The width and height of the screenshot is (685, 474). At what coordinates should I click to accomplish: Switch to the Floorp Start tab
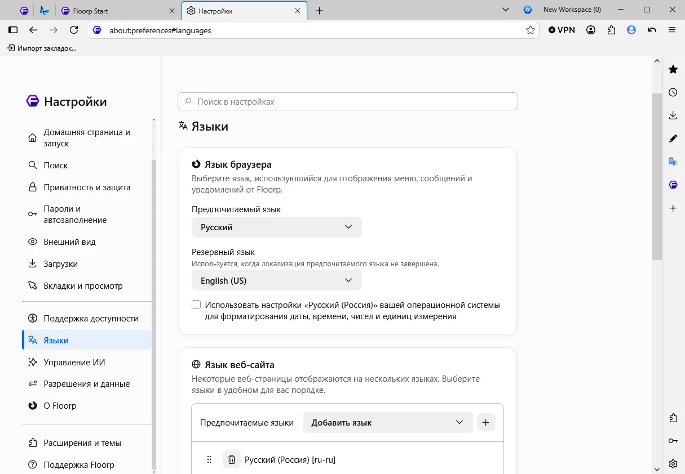(118, 11)
